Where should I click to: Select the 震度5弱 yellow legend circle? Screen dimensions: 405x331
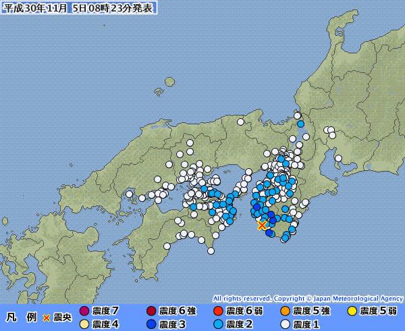(352, 311)
